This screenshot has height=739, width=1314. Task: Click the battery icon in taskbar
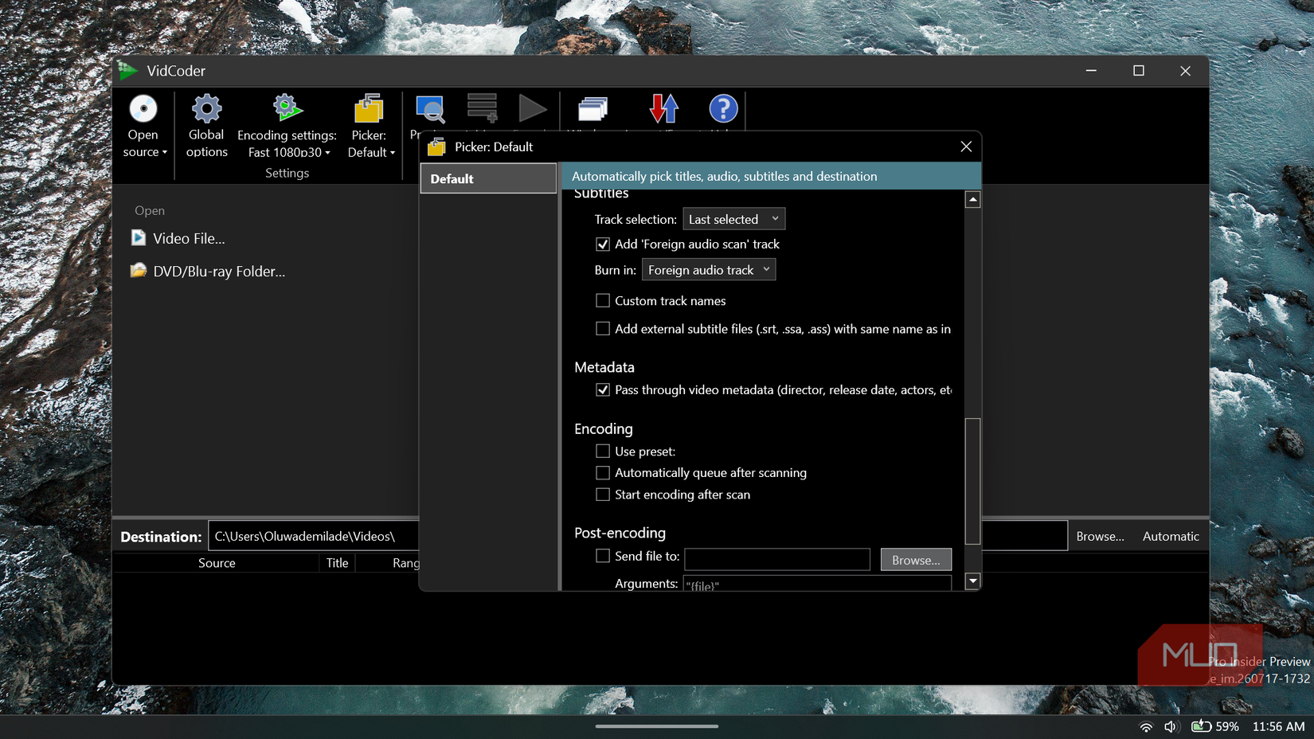point(1201,726)
